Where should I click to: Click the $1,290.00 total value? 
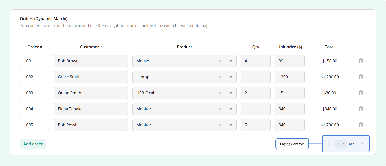[x=330, y=77]
